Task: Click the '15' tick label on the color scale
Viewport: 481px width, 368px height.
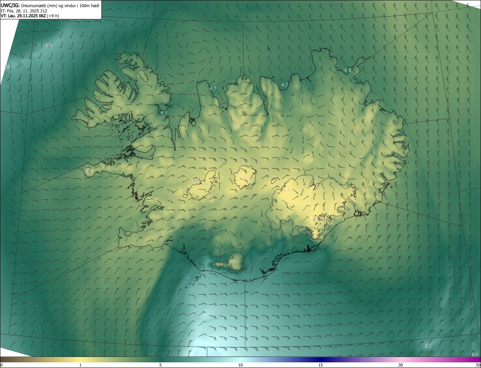Action: [x=321, y=365]
